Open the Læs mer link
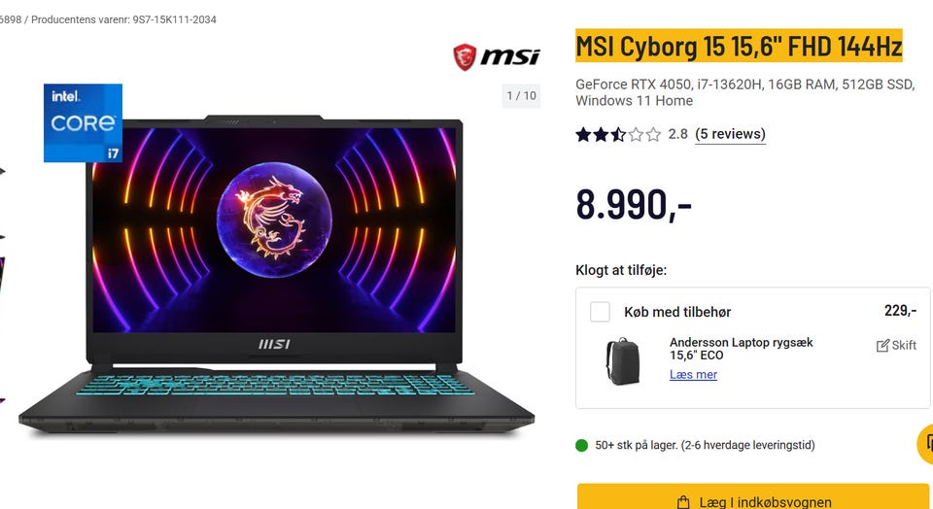This screenshot has width=933, height=509. [693, 375]
